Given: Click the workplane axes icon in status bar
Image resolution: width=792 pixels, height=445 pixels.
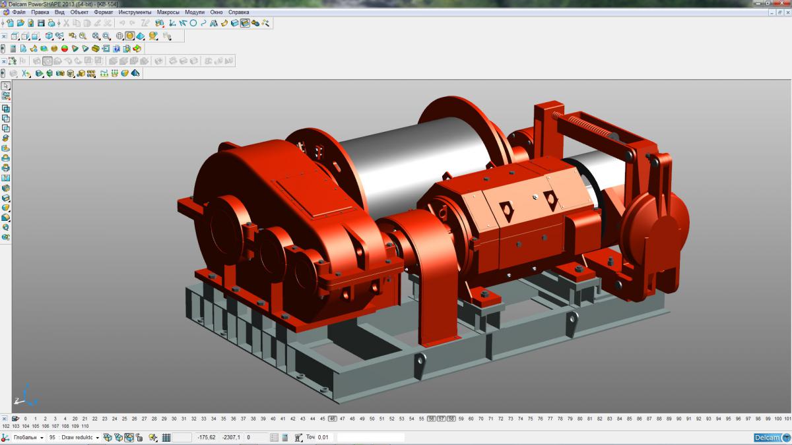Looking at the screenshot, I should coord(4,437).
